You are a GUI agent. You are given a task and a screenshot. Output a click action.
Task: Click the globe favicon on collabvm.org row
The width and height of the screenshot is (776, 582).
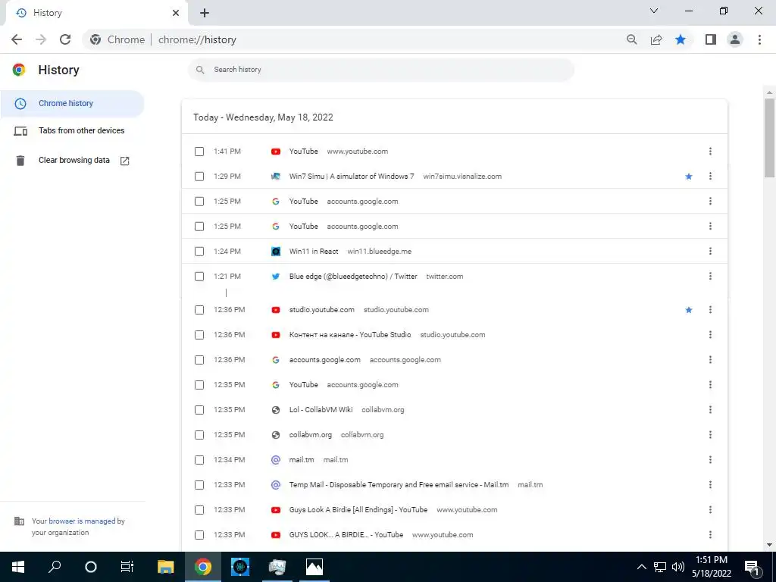276,435
